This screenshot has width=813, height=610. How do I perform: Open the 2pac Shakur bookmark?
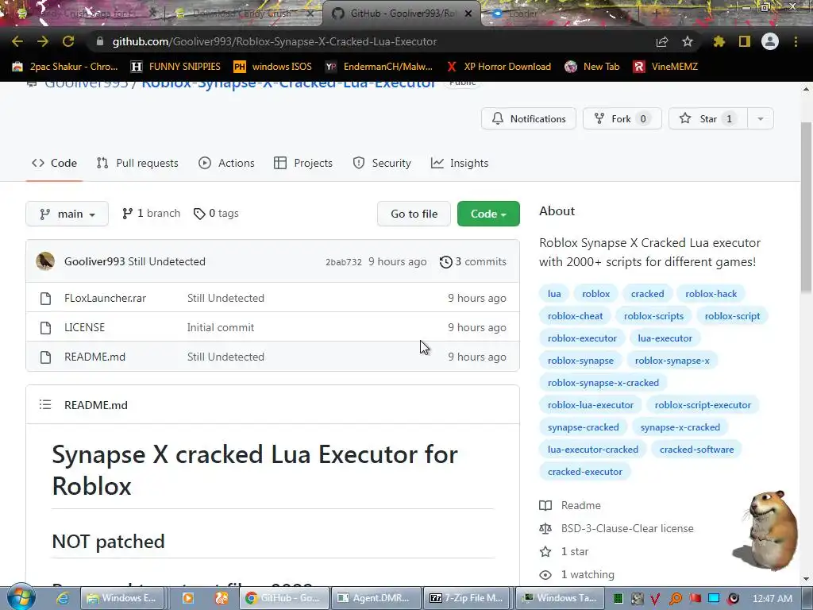pos(65,67)
